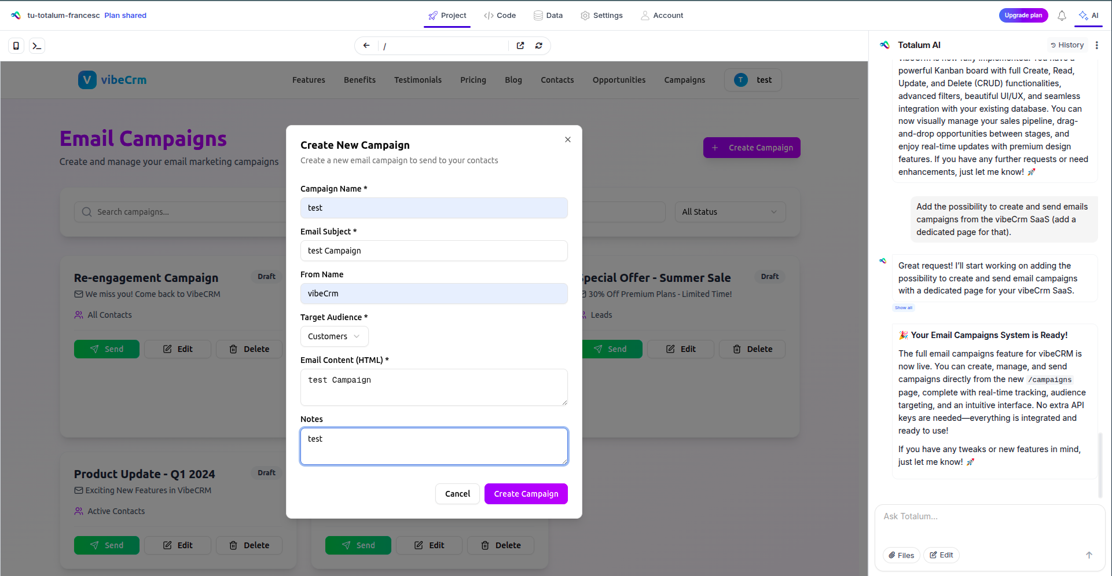Switch to the Code tab

(500, 16)
